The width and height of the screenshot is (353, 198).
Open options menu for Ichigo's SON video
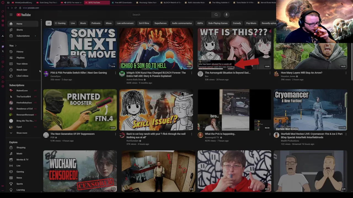click(192, 73)
